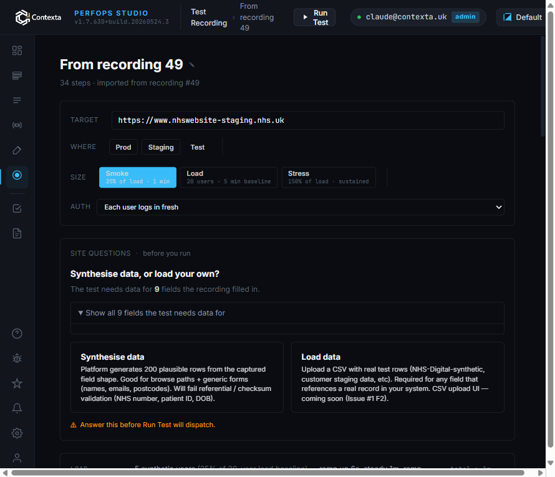This screenshot has height=477, width=555.
Task: Click the PERFOPS STUDIO title
Action: pyautogui.click(x=111, y=13)
